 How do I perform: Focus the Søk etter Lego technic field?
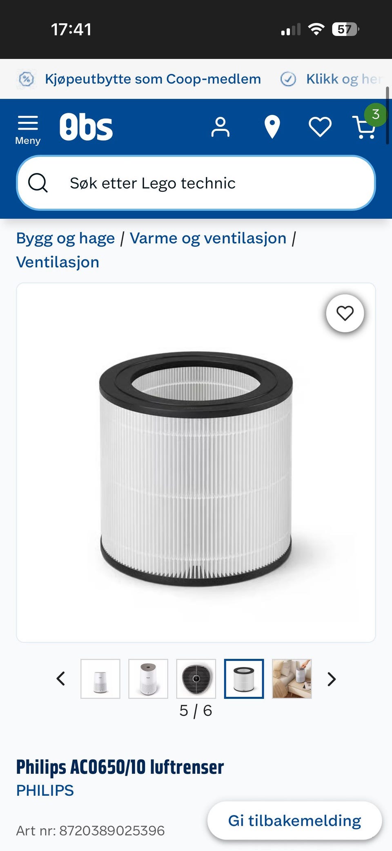[x=196, y=183]
